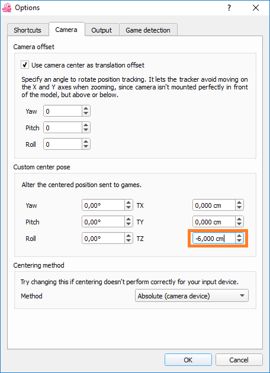Open the Output tab
This screenshot has height=373, width=270.
[102, 30]
